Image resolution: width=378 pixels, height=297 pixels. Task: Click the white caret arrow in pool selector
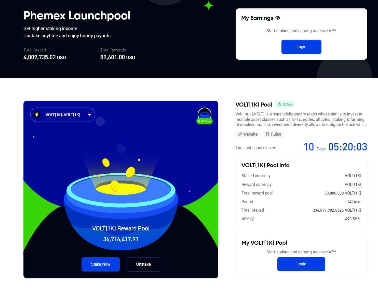click(x=89, y=115)
